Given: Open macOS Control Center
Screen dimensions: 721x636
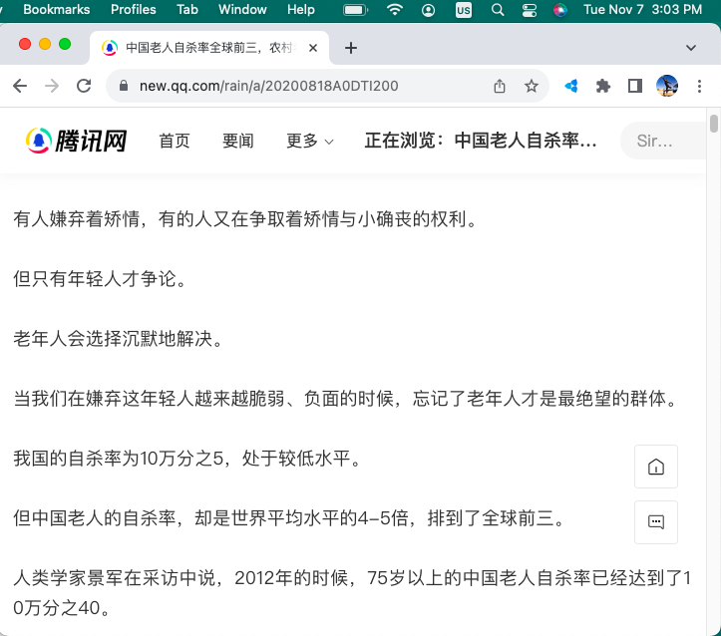Looking at the screenshot, I should [x=529, y=10].
